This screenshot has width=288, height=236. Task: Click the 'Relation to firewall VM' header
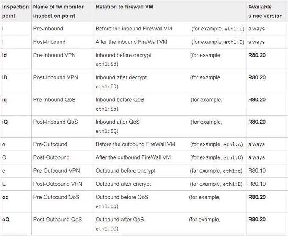click(x=125, y=7)
